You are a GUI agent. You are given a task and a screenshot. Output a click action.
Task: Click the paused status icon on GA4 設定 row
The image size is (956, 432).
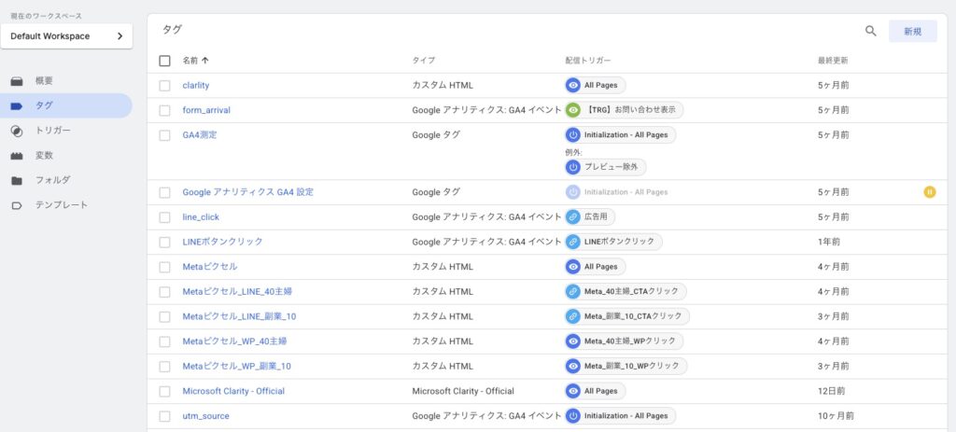click(x=929, y=192)
